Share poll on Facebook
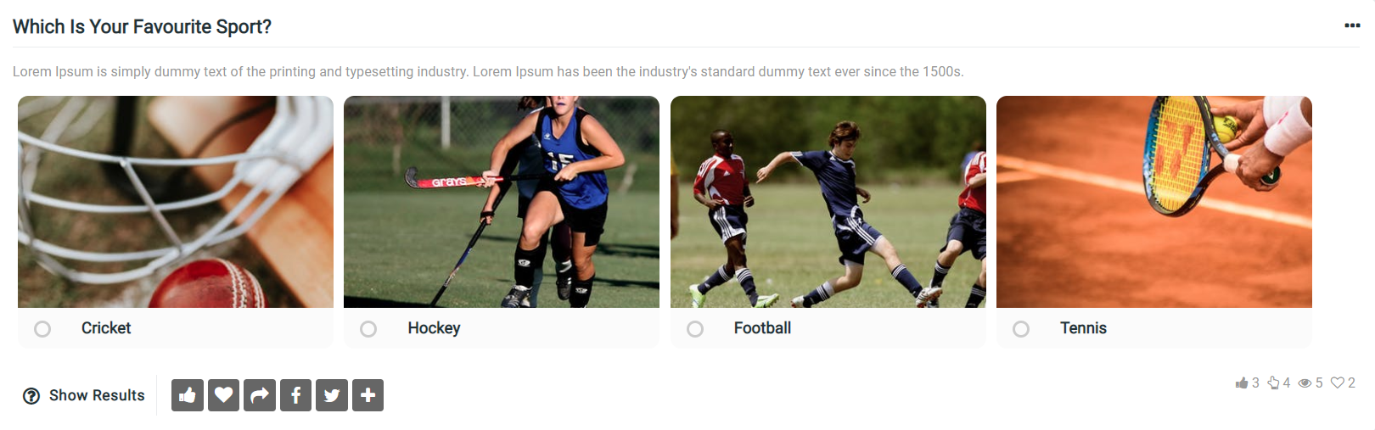 pyautogui.click(x=295, y=395)
